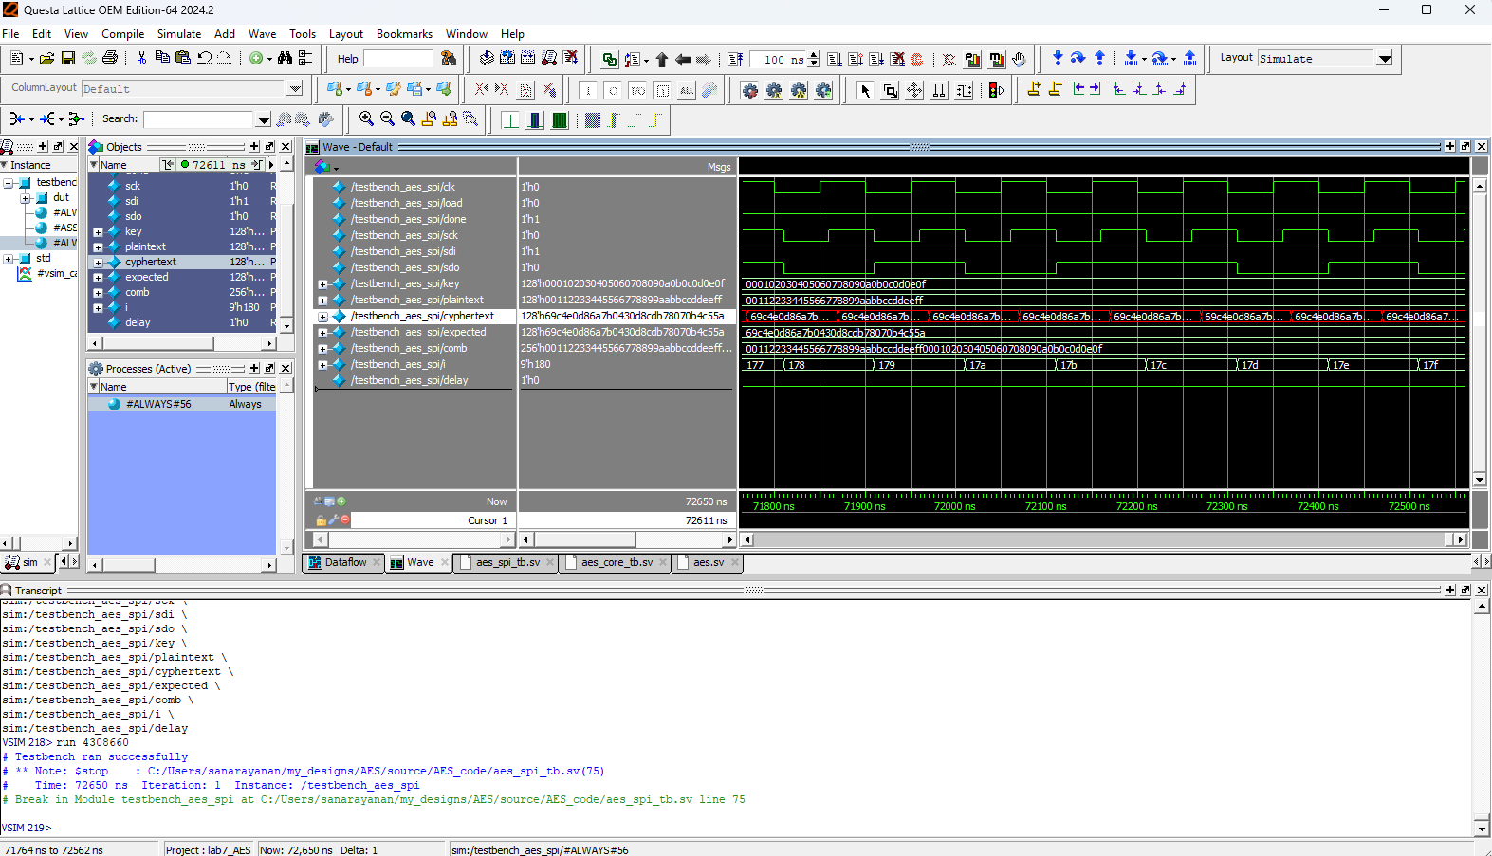The image size is (1492, 856).
Task: Select the #ALWAYS#56 process row
Action: coord(158,404)
